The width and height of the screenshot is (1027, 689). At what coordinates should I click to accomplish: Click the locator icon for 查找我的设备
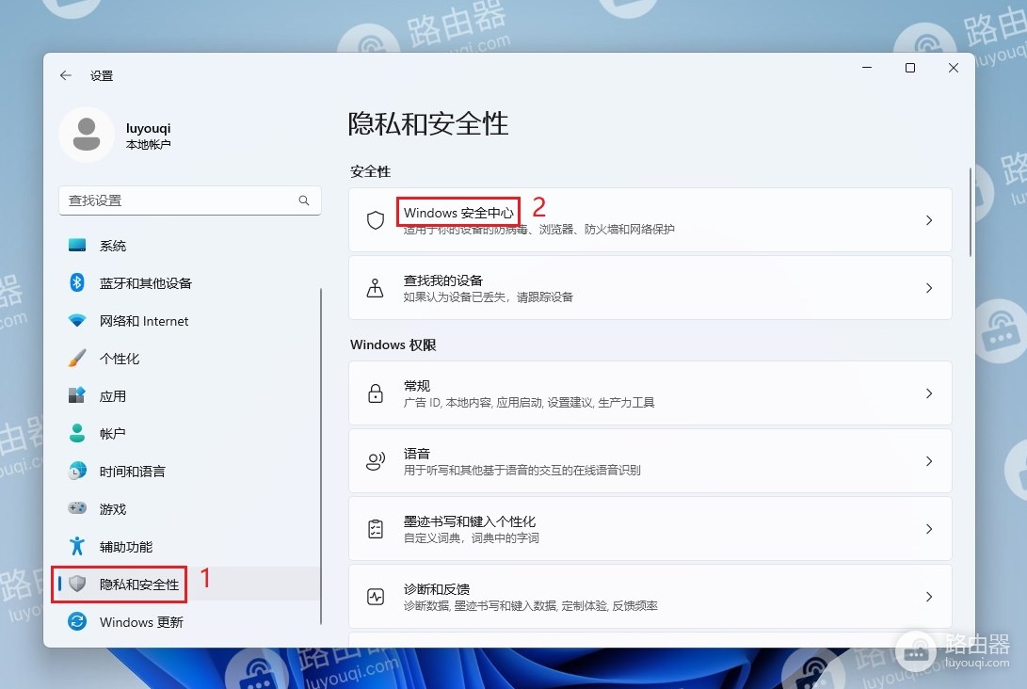pos(376,288)
